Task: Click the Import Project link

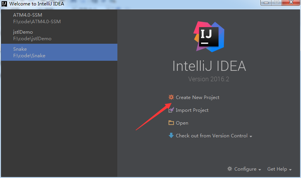Action: (x=192, y=110)
